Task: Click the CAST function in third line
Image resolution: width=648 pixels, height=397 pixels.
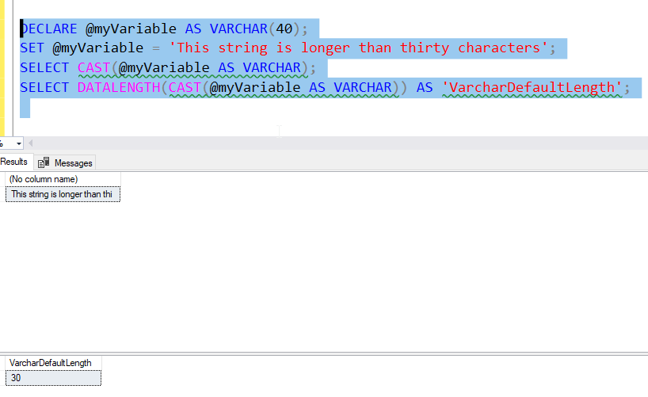Action: (94, 68)
